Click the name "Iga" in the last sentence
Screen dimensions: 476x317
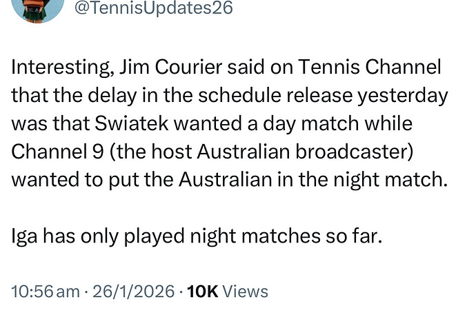pos(26,236)
